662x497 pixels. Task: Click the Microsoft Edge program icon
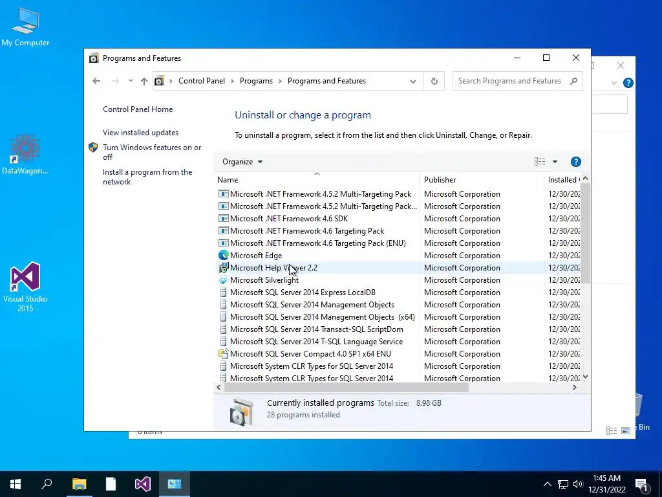click(223, 255)
